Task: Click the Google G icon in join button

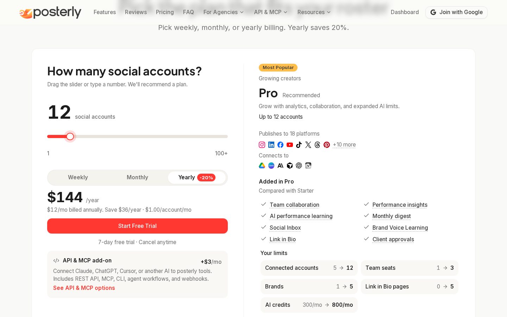Action: point(433,12)
